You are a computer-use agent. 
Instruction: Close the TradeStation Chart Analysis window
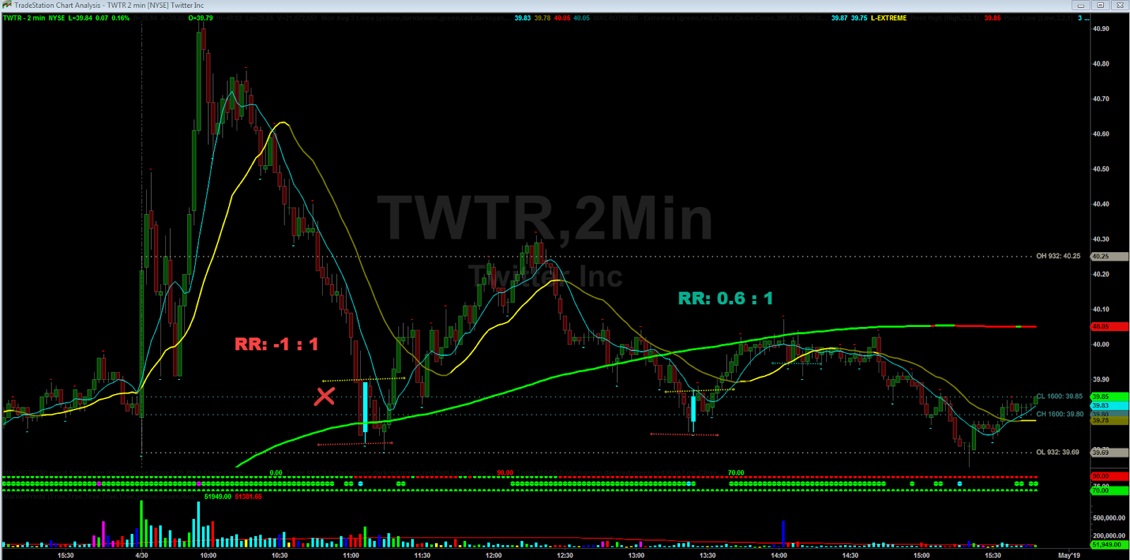[x=1120, y=5]
